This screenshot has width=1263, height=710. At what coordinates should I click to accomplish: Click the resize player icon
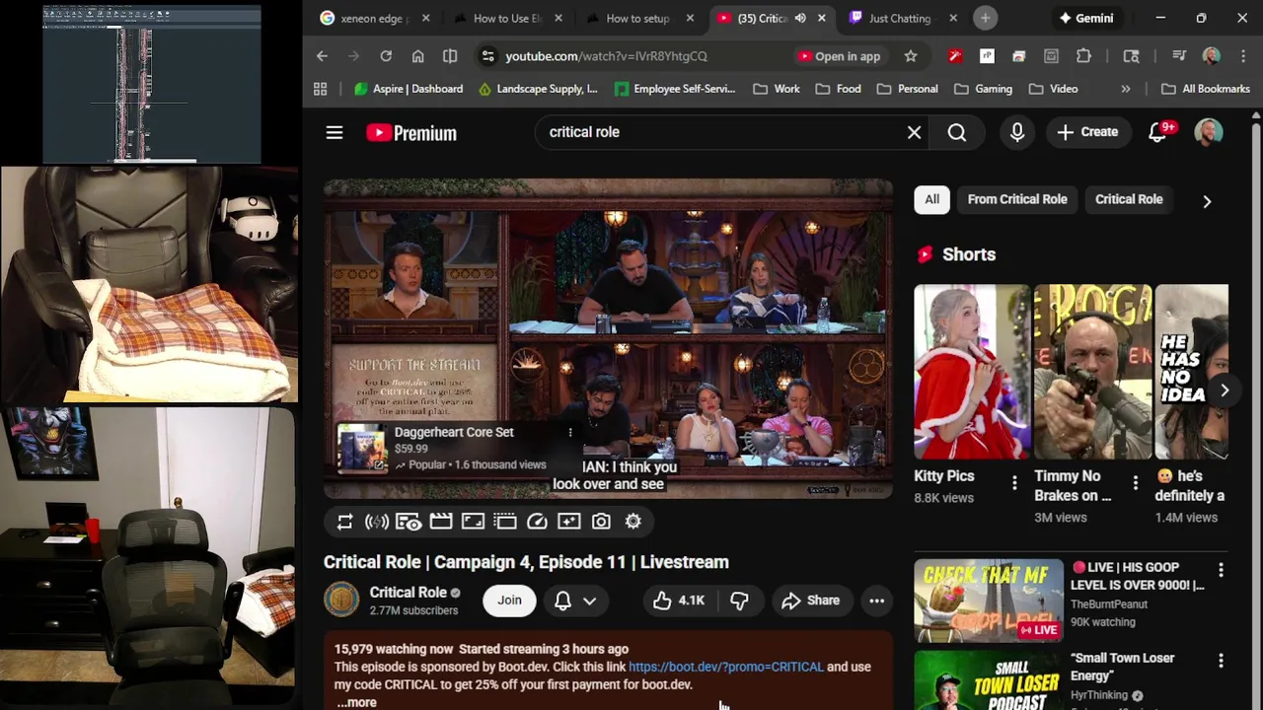[x=473, y=522]
